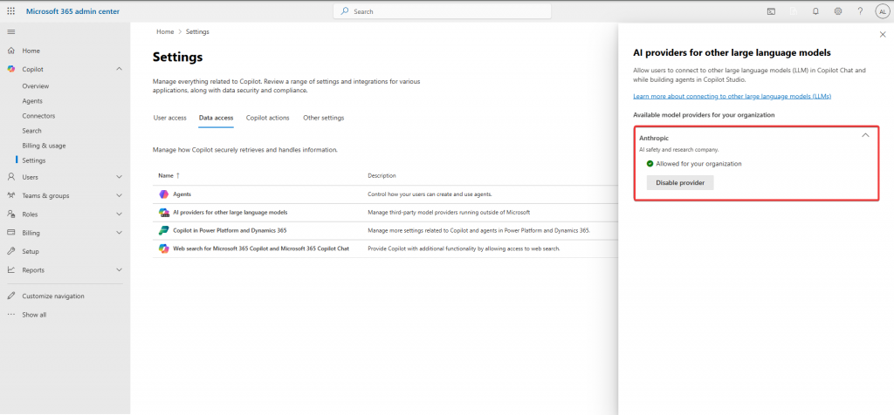894x415 pixels.
Task: Click the Copilot in Power Platform row icon
Action: pyautogui.click(x=163, y=230)
